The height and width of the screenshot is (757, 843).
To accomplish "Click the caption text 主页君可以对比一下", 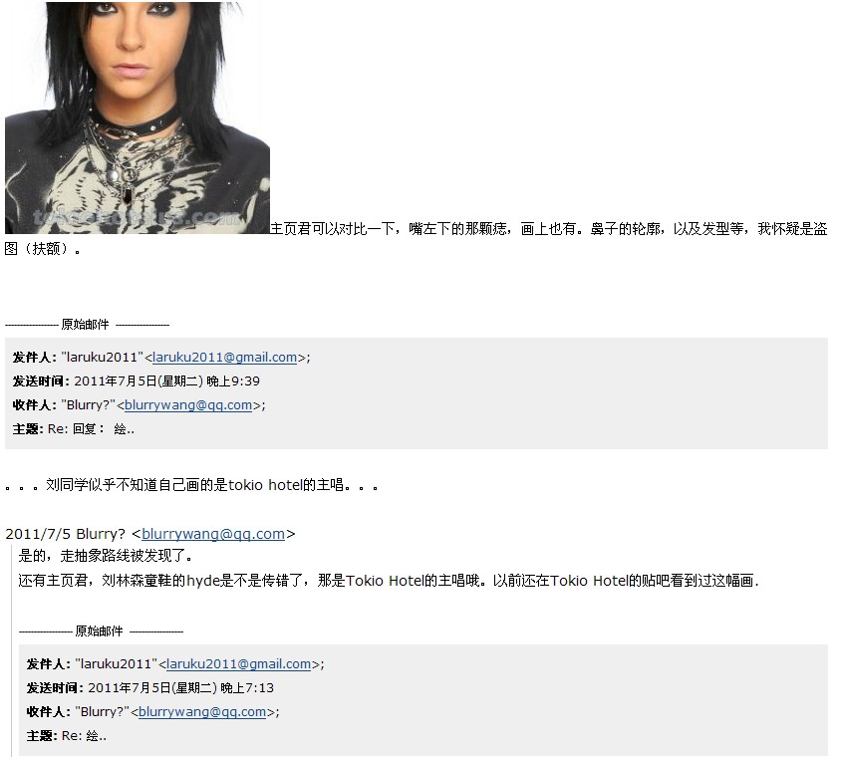I will (548, 229).
